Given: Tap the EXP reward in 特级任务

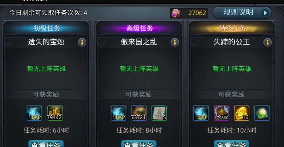Looking at the screenshot, I should tap(201, 113).
